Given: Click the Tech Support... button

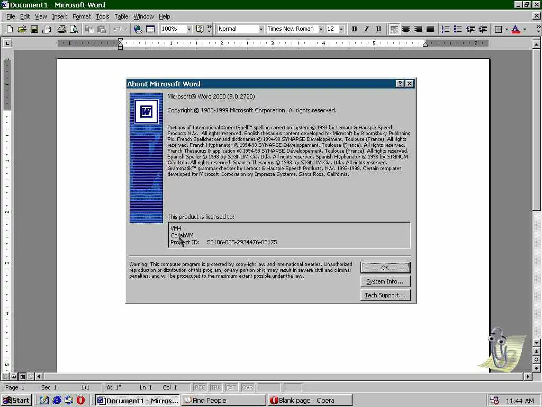Looking at the screenshot, I should tap(385, 295).
